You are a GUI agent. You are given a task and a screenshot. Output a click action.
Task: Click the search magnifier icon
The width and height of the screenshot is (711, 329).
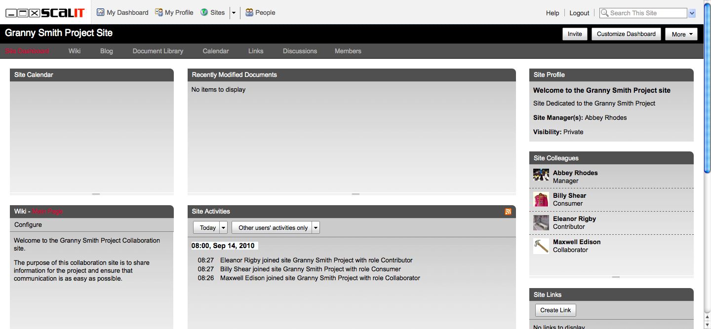coord(604,13)
